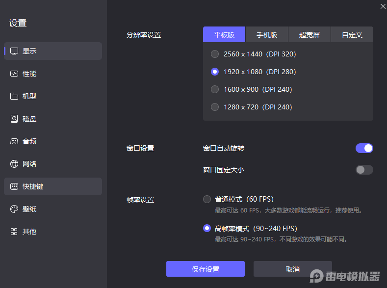This screenshot has height=288, width=387.
Task: Click the palette icon beside 壁纸
Action: [x=14, y=209]
